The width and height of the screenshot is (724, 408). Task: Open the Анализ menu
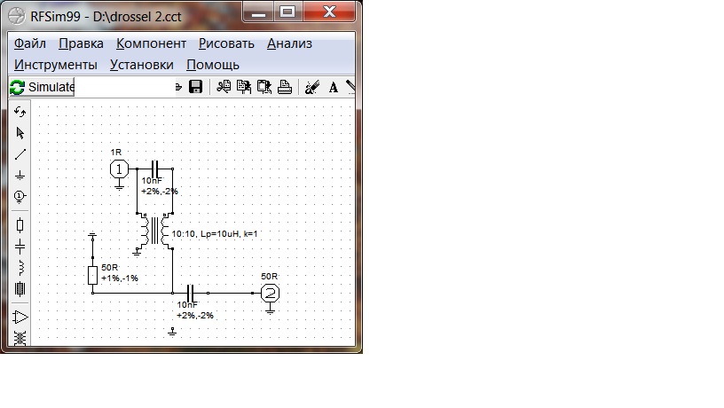click(x=289, y=43)
